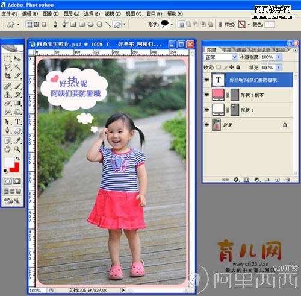
Task: Toggle visibility of 形状 1 layer
Action: (x=206, y=110)
